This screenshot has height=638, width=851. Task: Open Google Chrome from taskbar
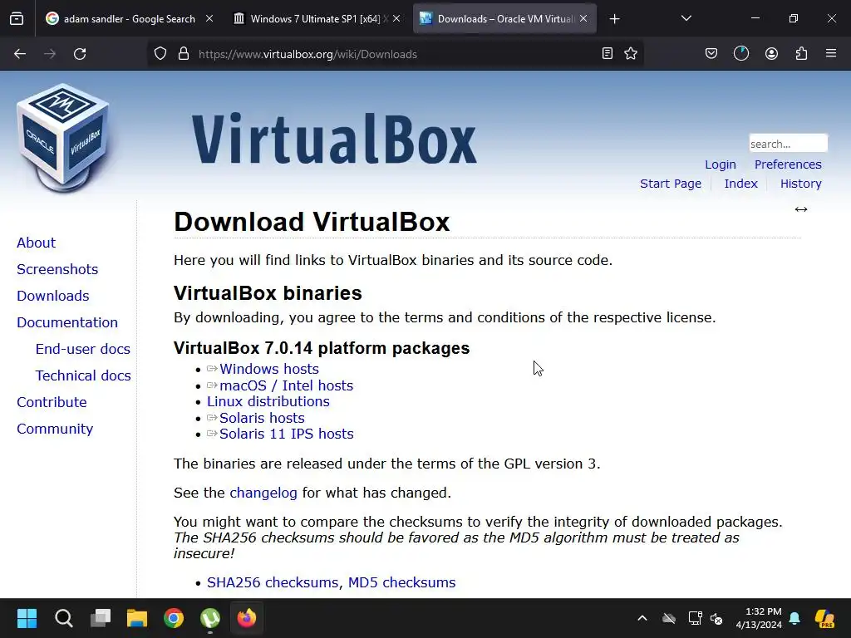[x=174, y=618]
